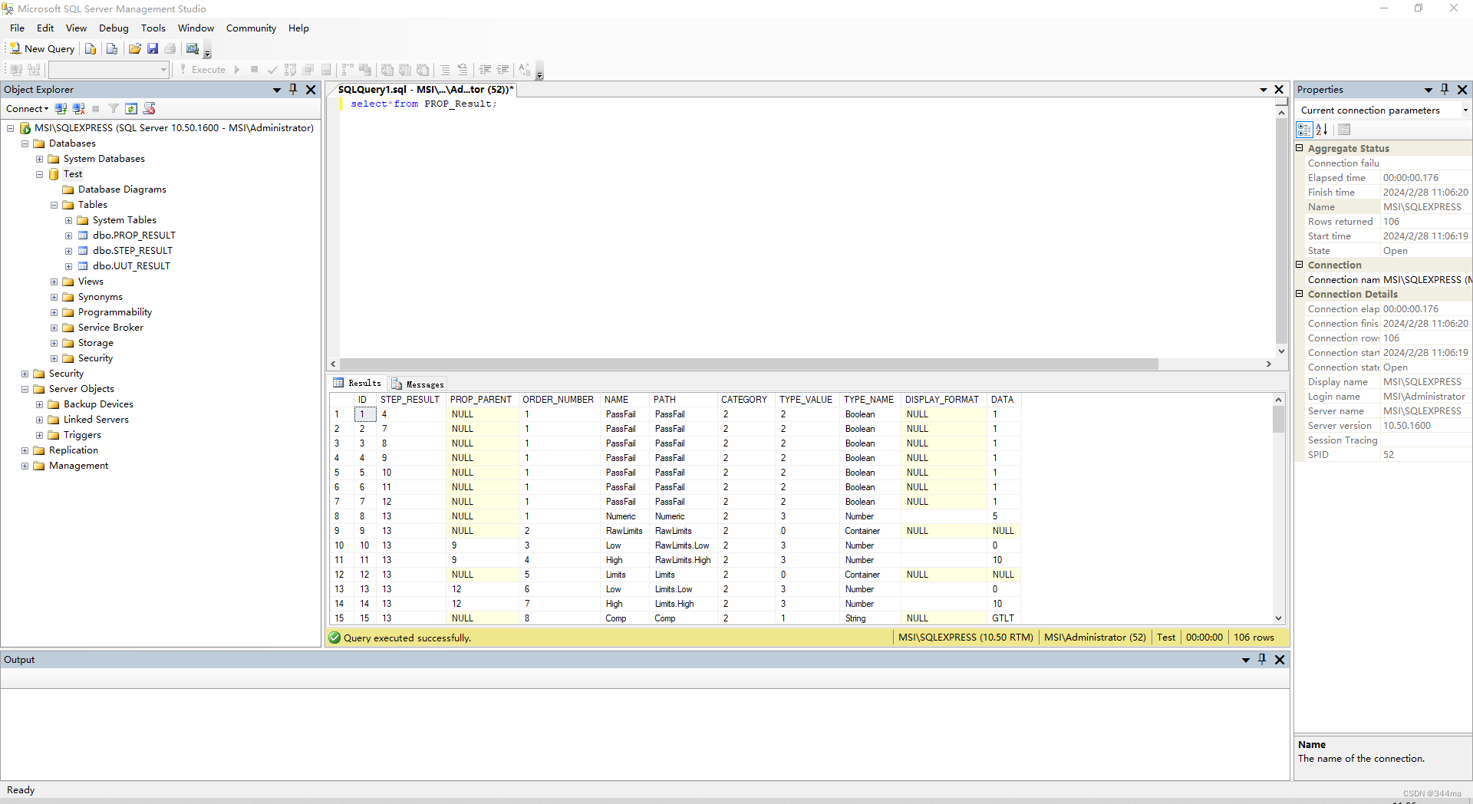The width and height of the screenshot is (1473, 804).
Task: Disconnect the selected server connection
Action: tap(78, 108)
